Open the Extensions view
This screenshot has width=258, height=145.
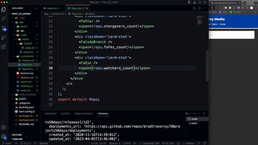tap(4, 47)
